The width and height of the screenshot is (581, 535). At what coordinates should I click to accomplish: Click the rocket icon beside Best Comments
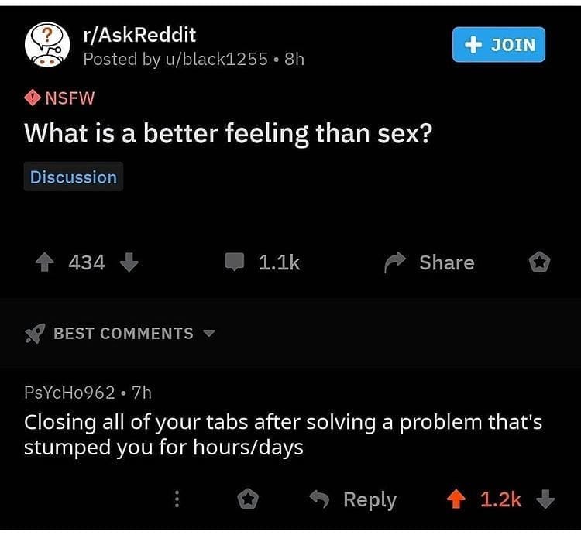click(34, 334)
